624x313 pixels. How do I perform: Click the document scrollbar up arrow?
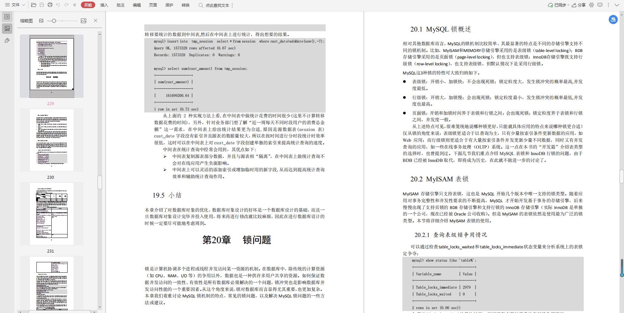pos(622,14)
